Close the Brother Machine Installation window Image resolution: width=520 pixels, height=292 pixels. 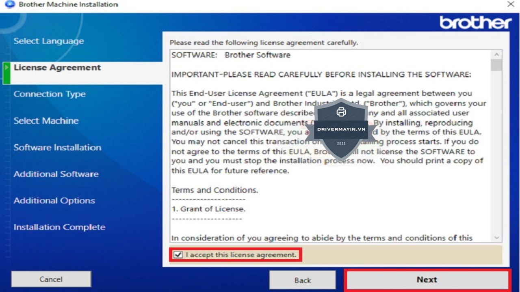pos(511,4)
